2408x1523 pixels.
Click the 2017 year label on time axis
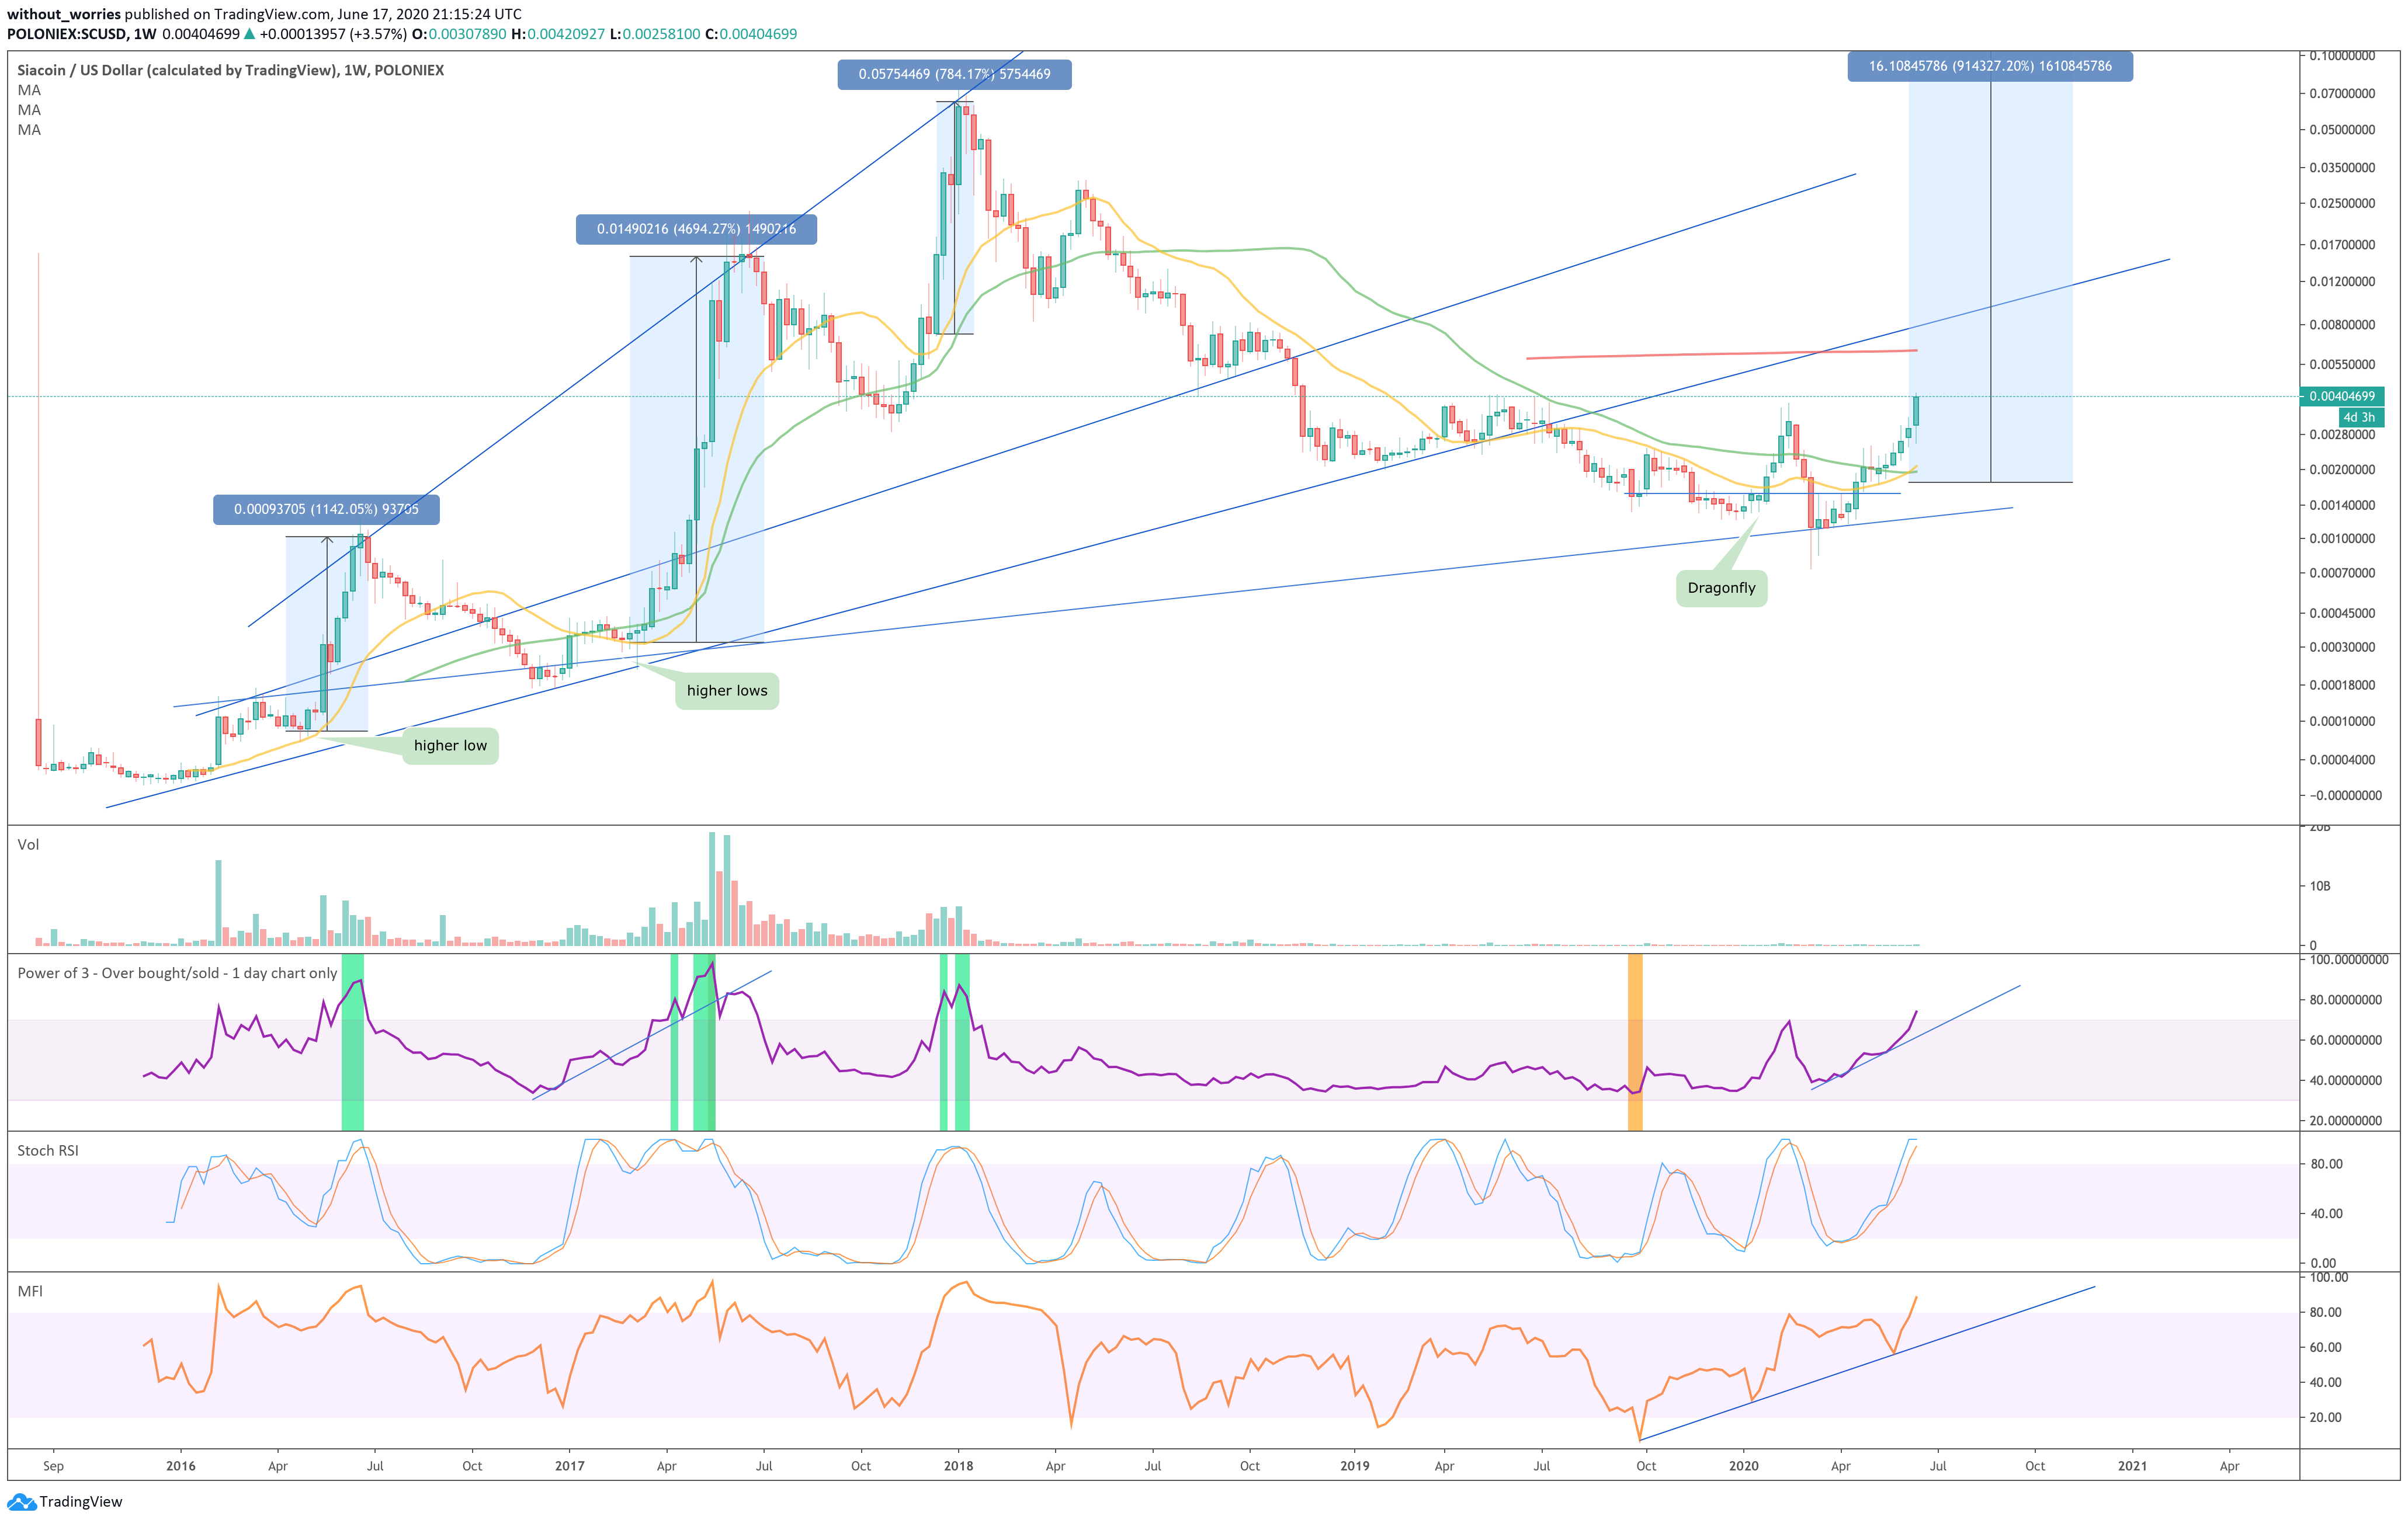coord(569,1466)
